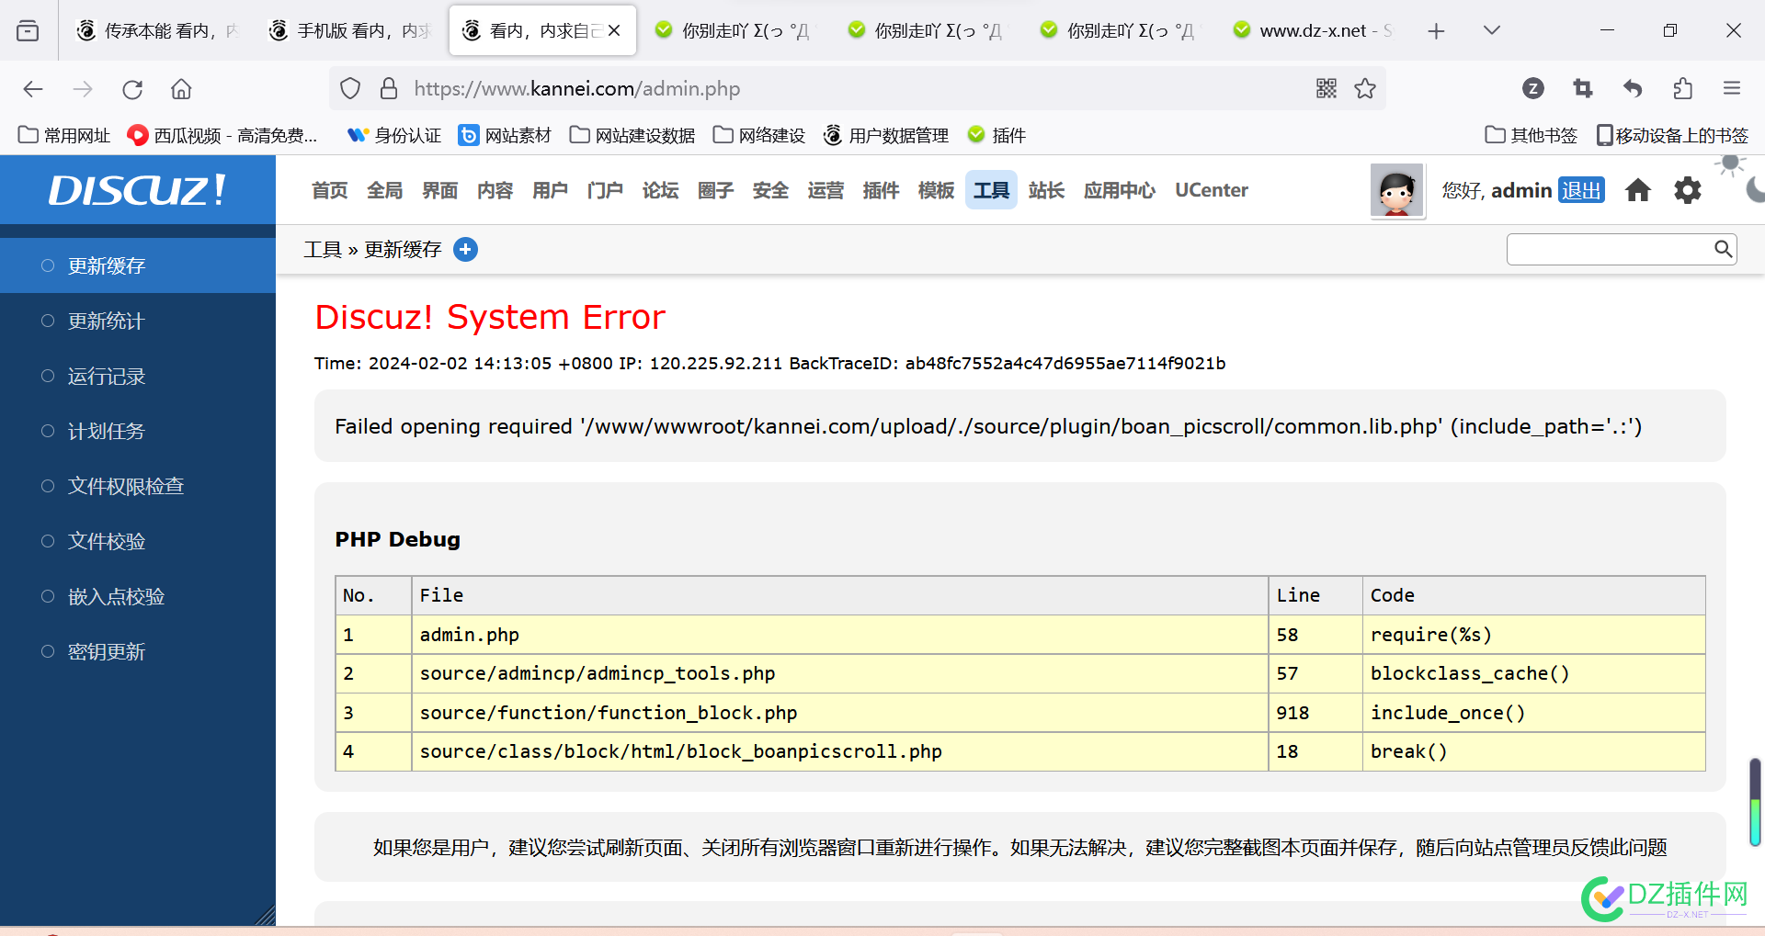Toggle the moon dark-mode icon
Image resolution: width=1765 pixels, height=936 pixels.
1755,190
